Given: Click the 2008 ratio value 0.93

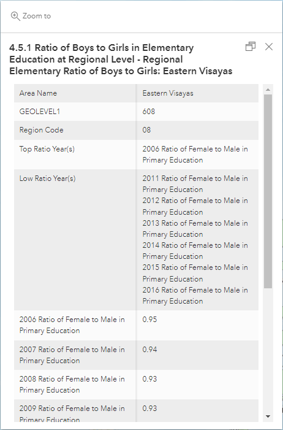Looking at the screenshot, I should click(149, 379).
